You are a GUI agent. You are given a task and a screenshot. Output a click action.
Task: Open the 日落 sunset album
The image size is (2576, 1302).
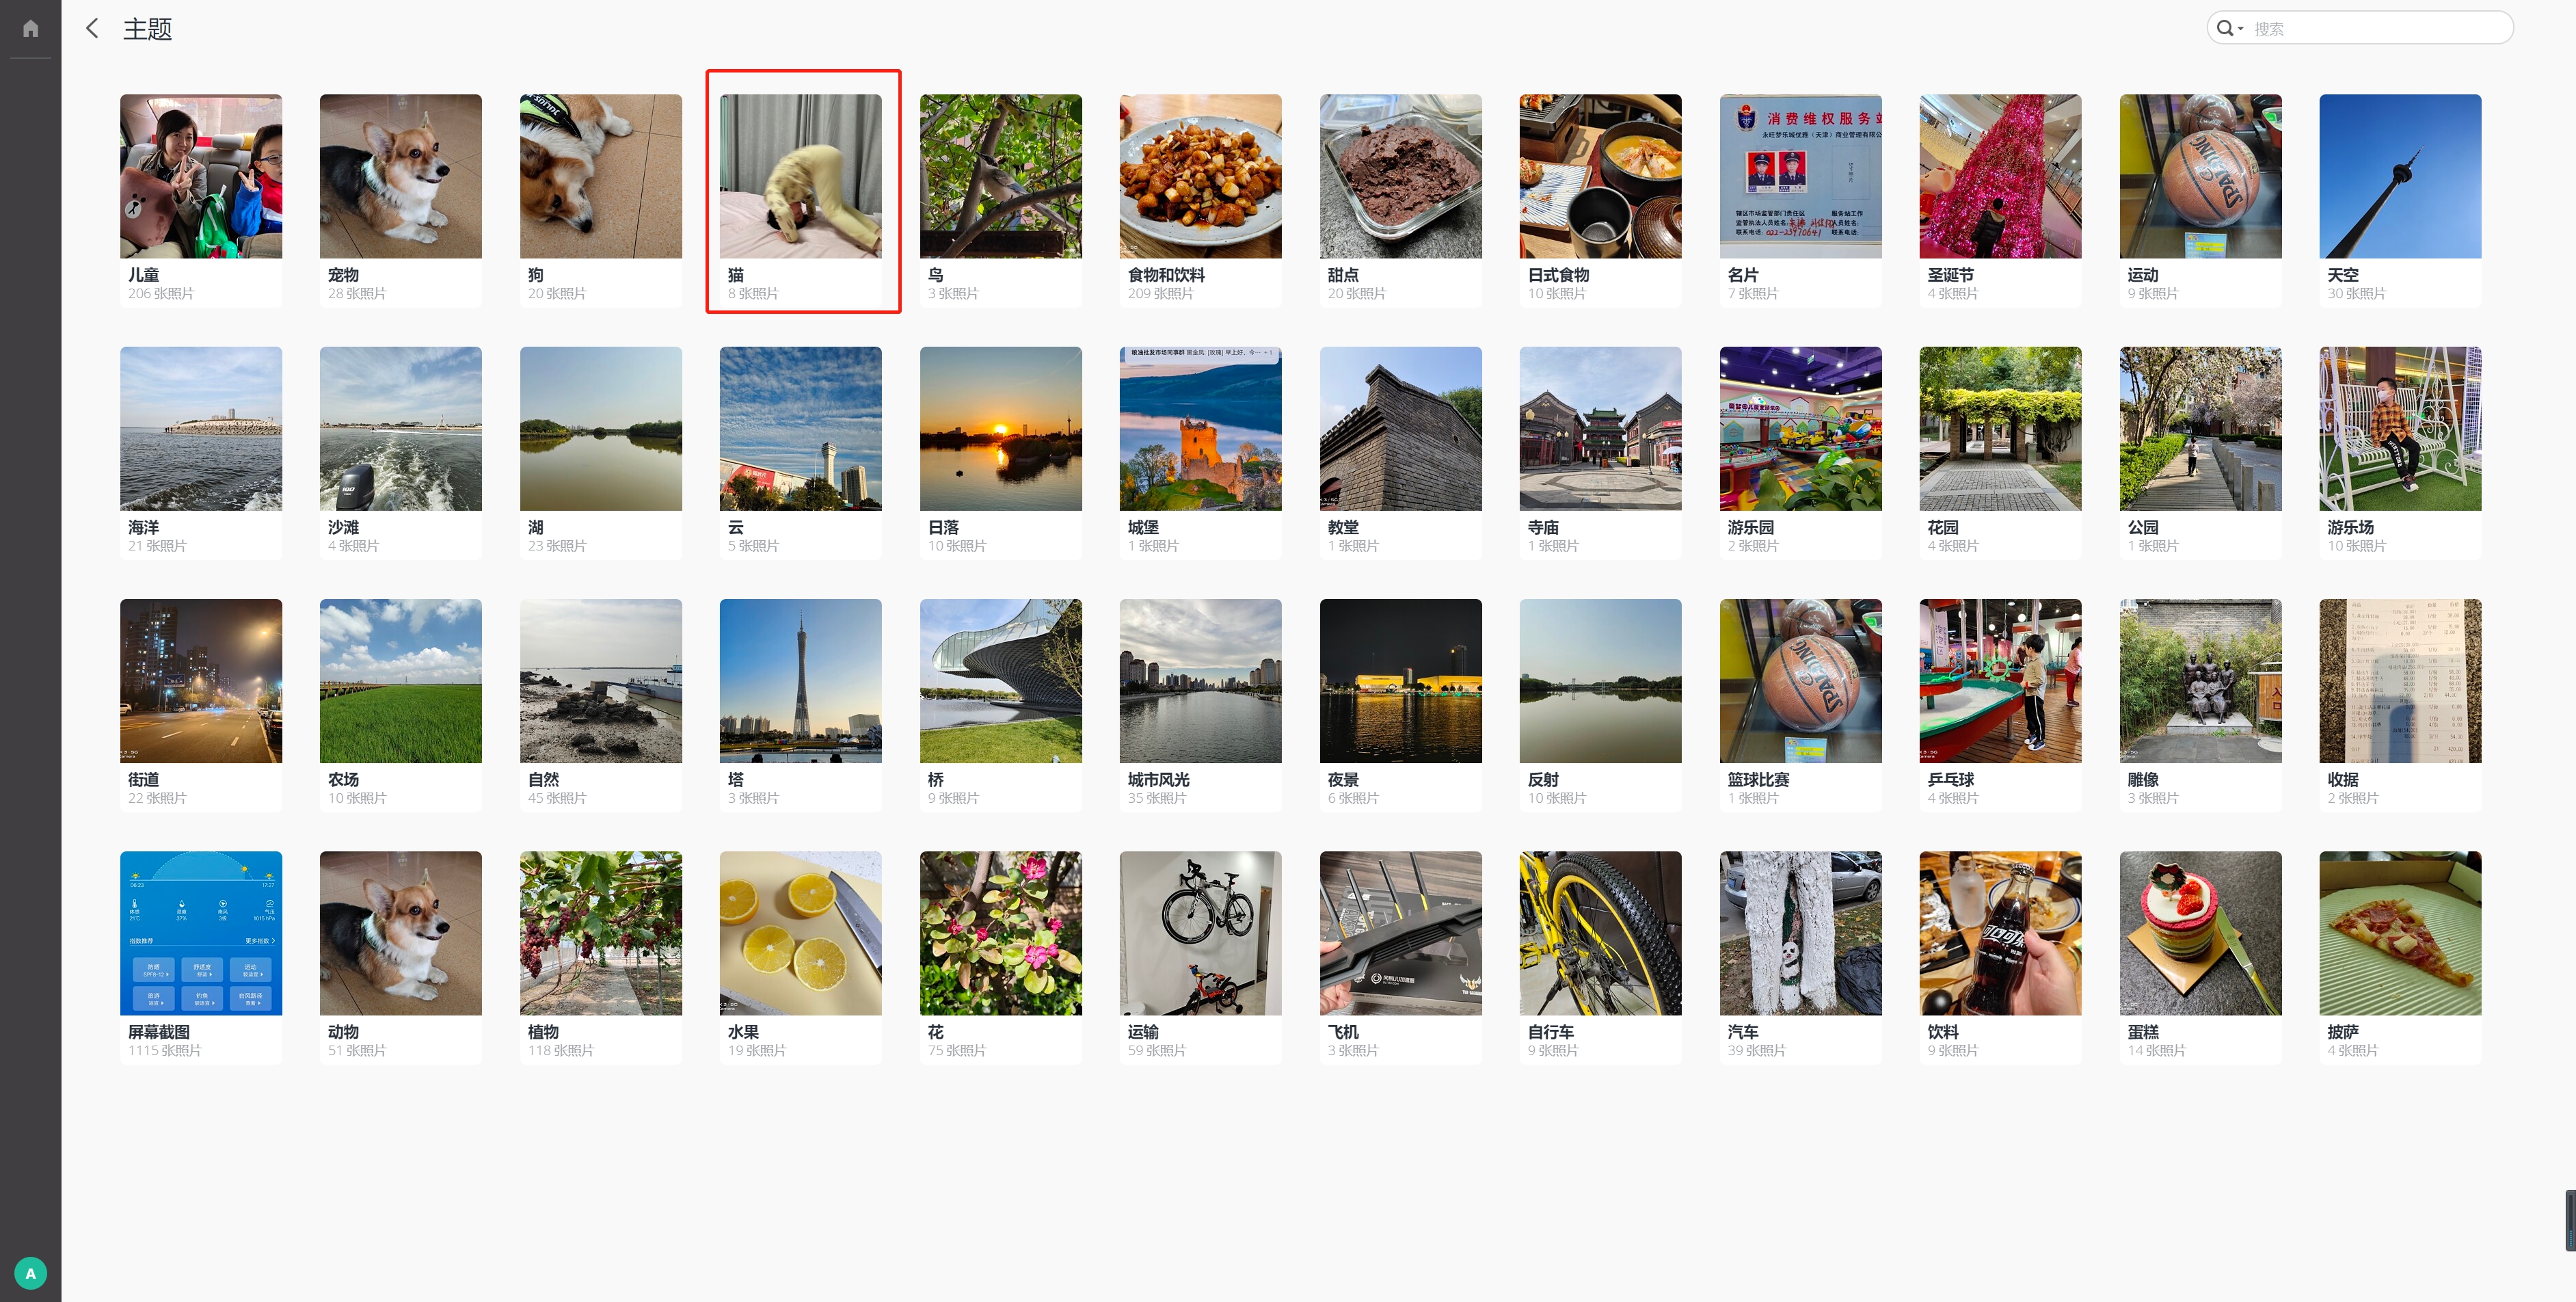(1000, 452)
